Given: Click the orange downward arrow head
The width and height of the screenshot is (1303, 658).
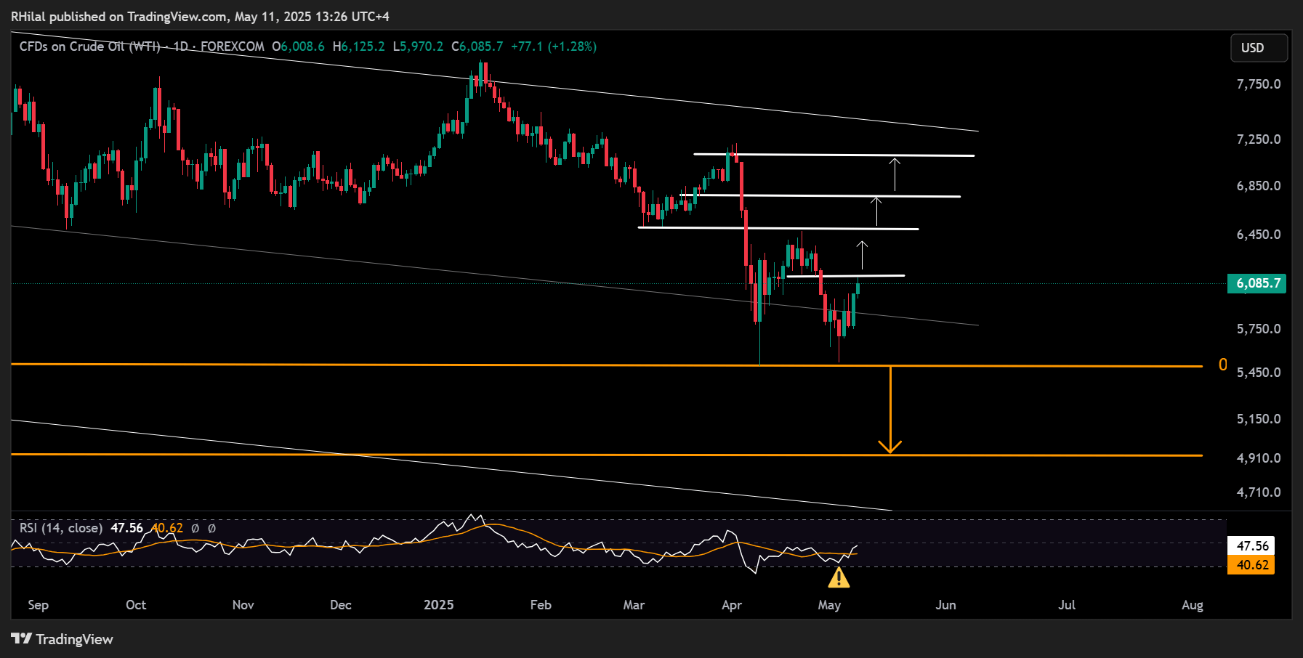Looking at the screenshot, I should 889,446.
